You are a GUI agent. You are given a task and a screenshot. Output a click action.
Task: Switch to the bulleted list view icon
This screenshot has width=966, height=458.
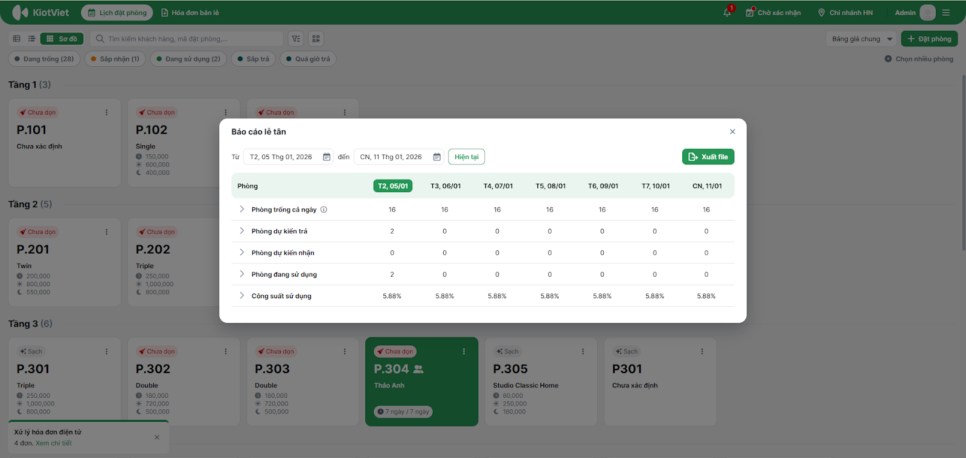pos(31,39)
